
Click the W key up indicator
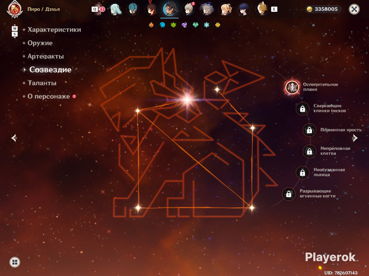pyautogui.click(x=15, y=28)
